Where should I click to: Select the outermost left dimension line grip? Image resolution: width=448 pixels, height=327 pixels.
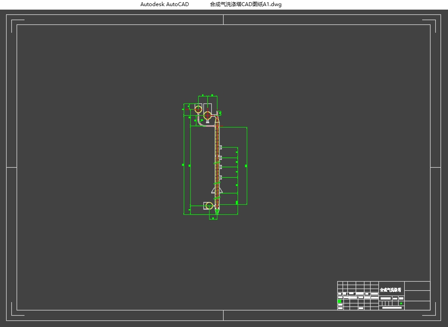coord(183,165)
